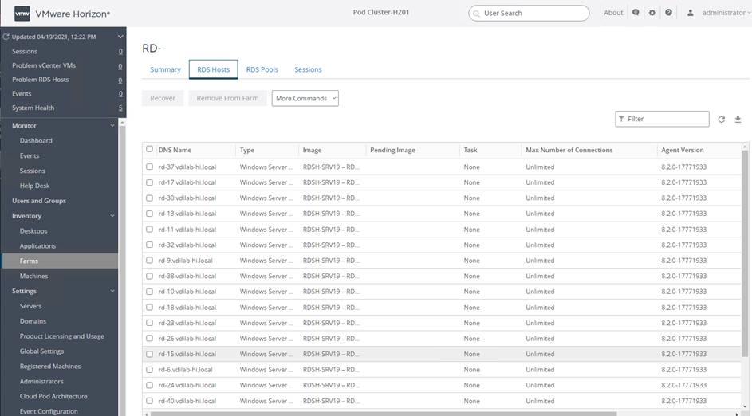
Task: Open Cloud Pod Architecture settings
Action: pyautogui.click(x=53, y=396)
